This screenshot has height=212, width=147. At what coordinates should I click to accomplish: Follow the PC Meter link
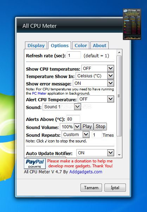point(39,93)
